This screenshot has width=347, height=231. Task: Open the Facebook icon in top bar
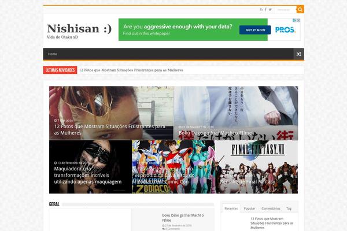tap(265, 9)
